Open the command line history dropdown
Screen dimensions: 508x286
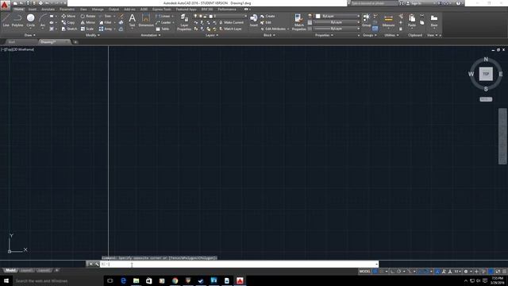[x=376, y=265]
